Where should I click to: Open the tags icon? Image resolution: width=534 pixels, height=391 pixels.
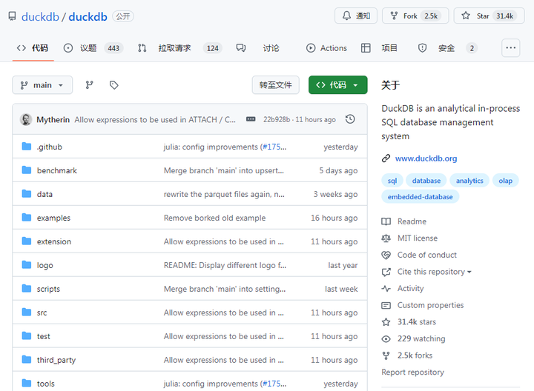click(x=113, y=85)
